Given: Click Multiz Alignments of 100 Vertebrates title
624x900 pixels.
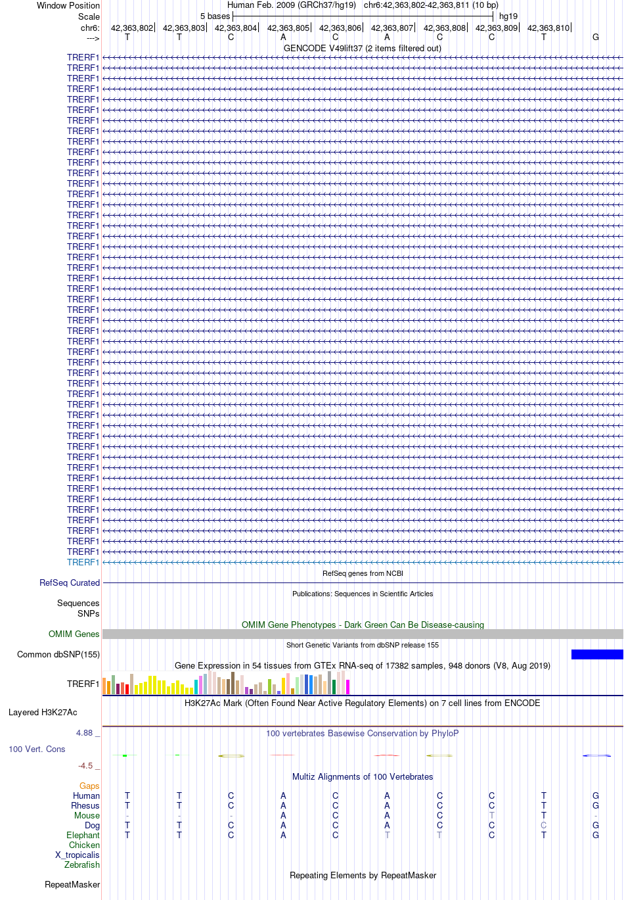Looking at the screenshot, I should pyautogui.click(x=363, y=776).
